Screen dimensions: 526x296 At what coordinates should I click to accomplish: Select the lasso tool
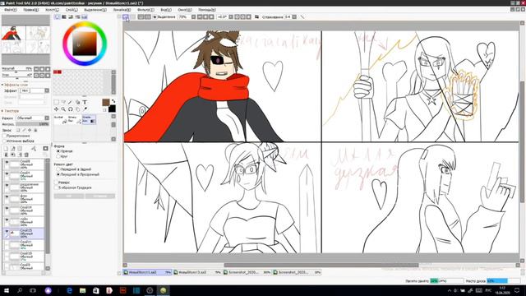click(63, 102)
